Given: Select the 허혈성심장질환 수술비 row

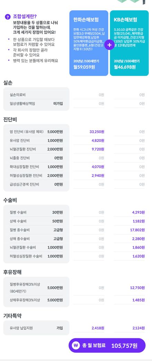Looking at the screenshot, I should 36,256.
